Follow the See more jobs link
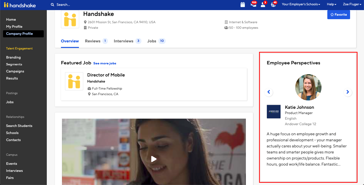The width and height of the screenshot is (364, 185). point(105,63)
